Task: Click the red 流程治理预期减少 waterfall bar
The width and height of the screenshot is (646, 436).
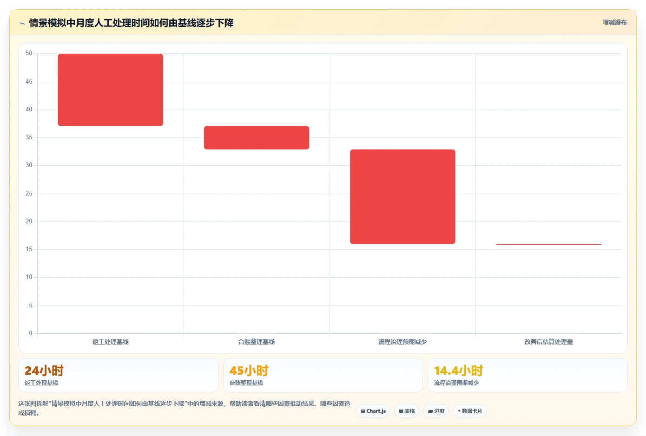Action: tap(402, 197)
